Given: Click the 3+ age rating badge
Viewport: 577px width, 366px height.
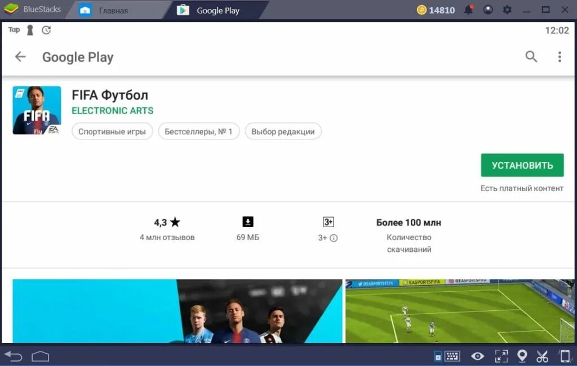Looking at the screenshot, I should coord(329,222).
